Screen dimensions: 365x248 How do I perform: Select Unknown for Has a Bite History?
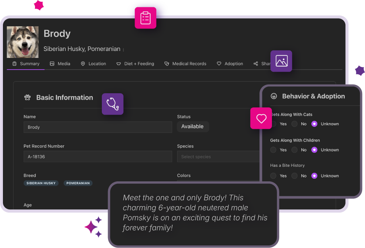click(314, 176)
